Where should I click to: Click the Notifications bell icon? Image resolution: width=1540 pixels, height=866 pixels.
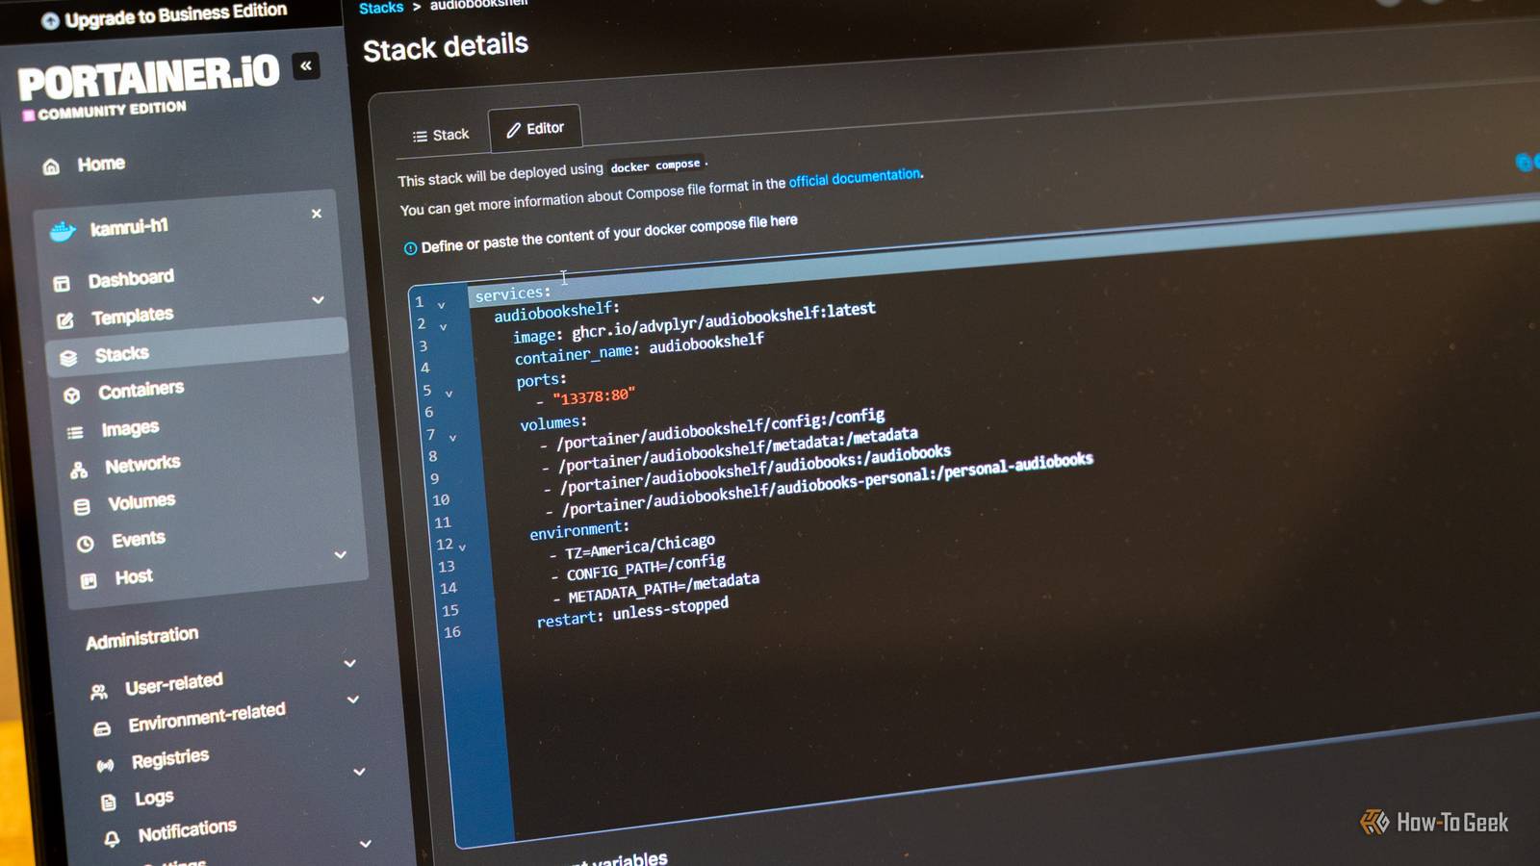pyautogui.click(x=113, y=839)
